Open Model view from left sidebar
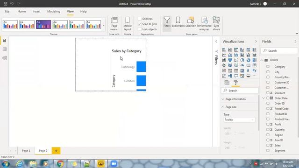 (x=5, y=58)
